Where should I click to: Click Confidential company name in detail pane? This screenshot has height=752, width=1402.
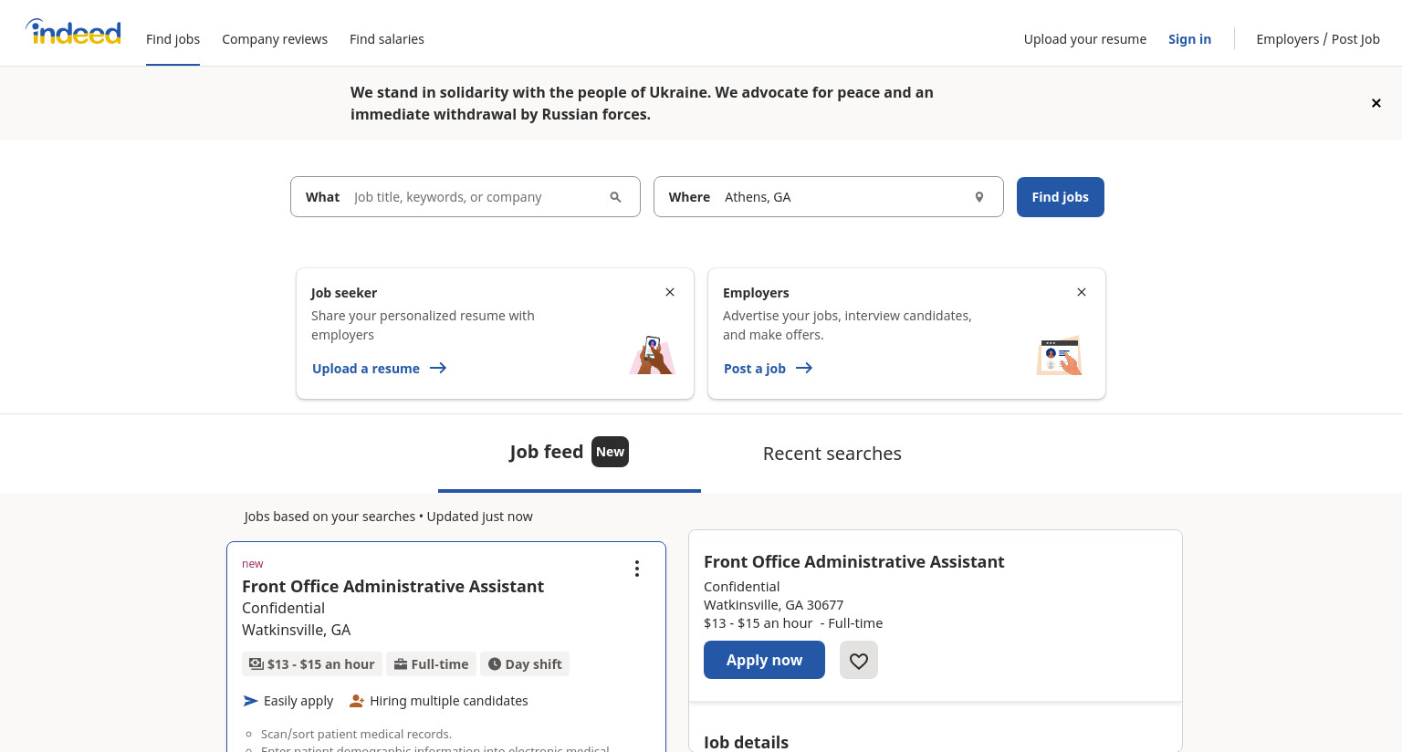pyautogui.click(x=741, y=587)
